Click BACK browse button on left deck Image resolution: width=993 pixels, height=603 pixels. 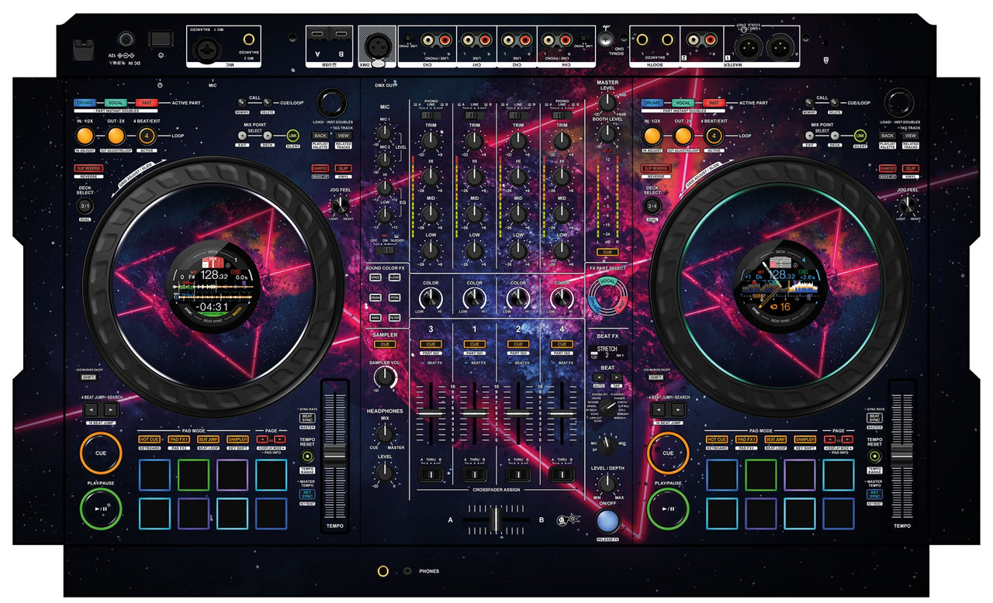[320, 136]
